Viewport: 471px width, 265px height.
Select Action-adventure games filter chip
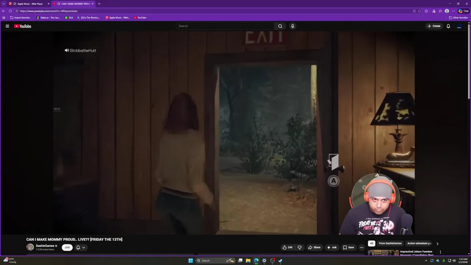click(x=419, y=243)
